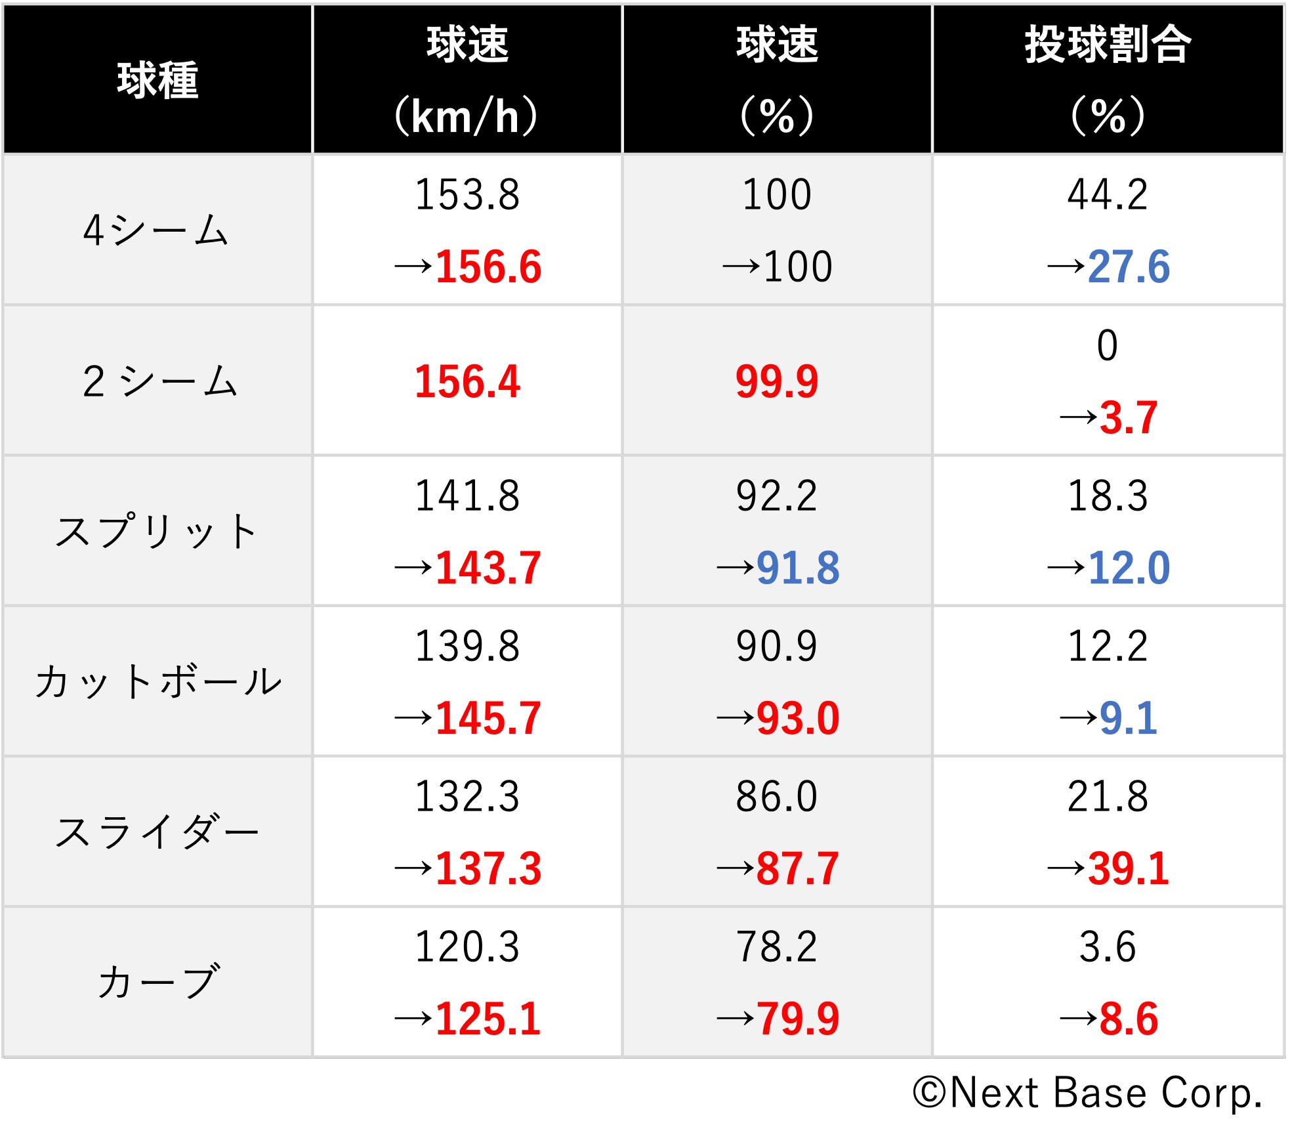The image size is (1290, 1146).
Task: Click the red 156.6 speed value
Action: (488, 266)
